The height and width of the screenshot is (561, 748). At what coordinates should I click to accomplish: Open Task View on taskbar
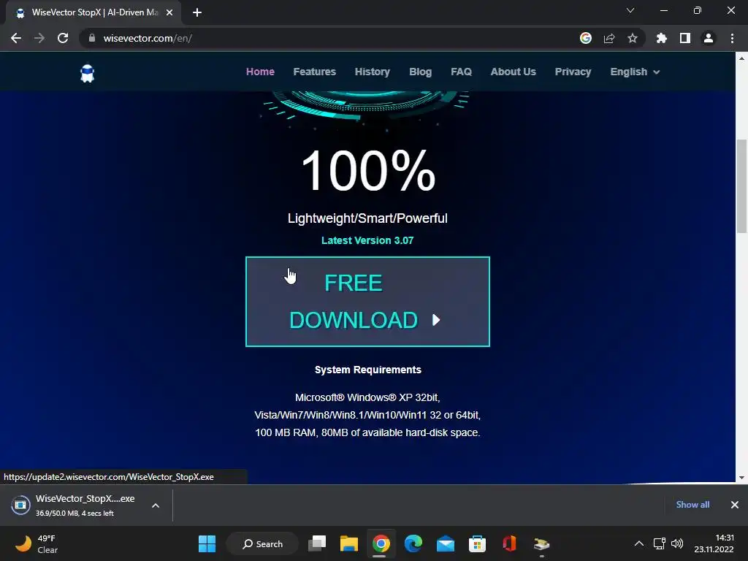tap(317, 543)
